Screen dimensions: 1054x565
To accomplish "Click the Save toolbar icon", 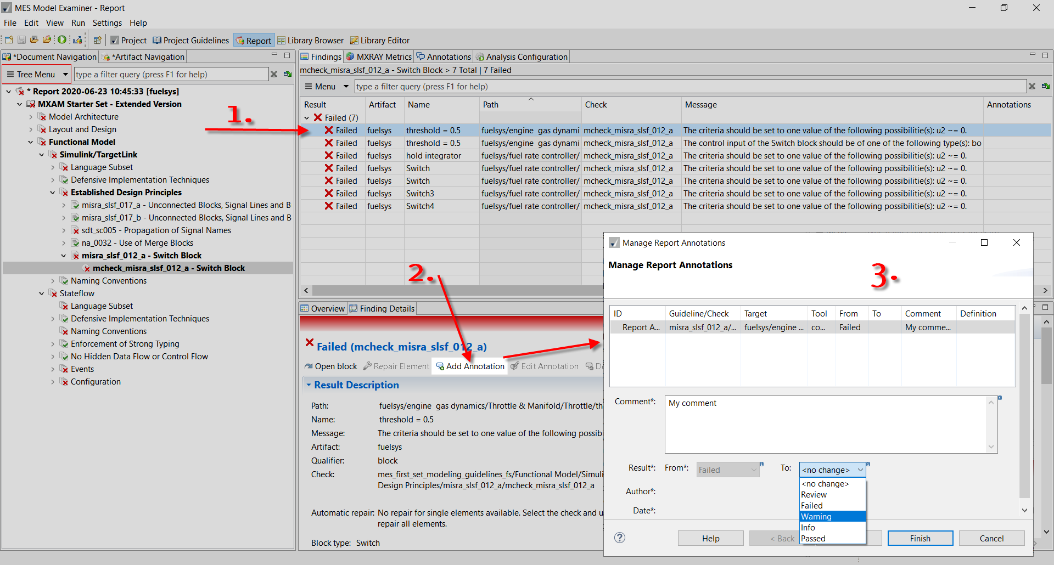I will 21,40.
